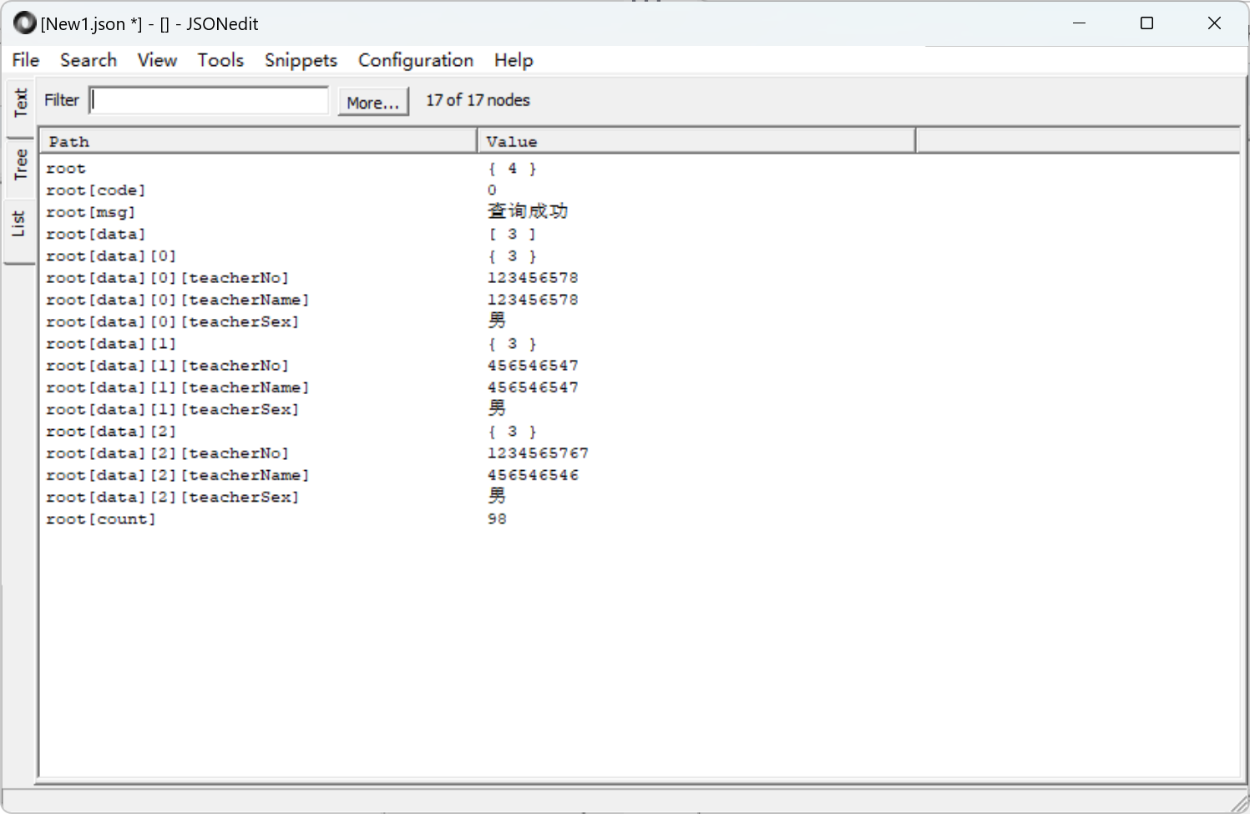Viewport: 1250px width, 814px height.
Task: Click the value 1234565767
Action: click(x=538, y=453)
